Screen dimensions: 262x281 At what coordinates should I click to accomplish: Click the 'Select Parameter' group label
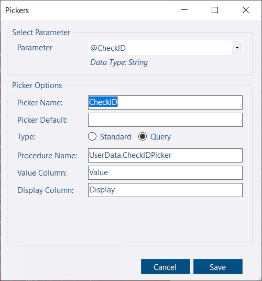point(41,33)
